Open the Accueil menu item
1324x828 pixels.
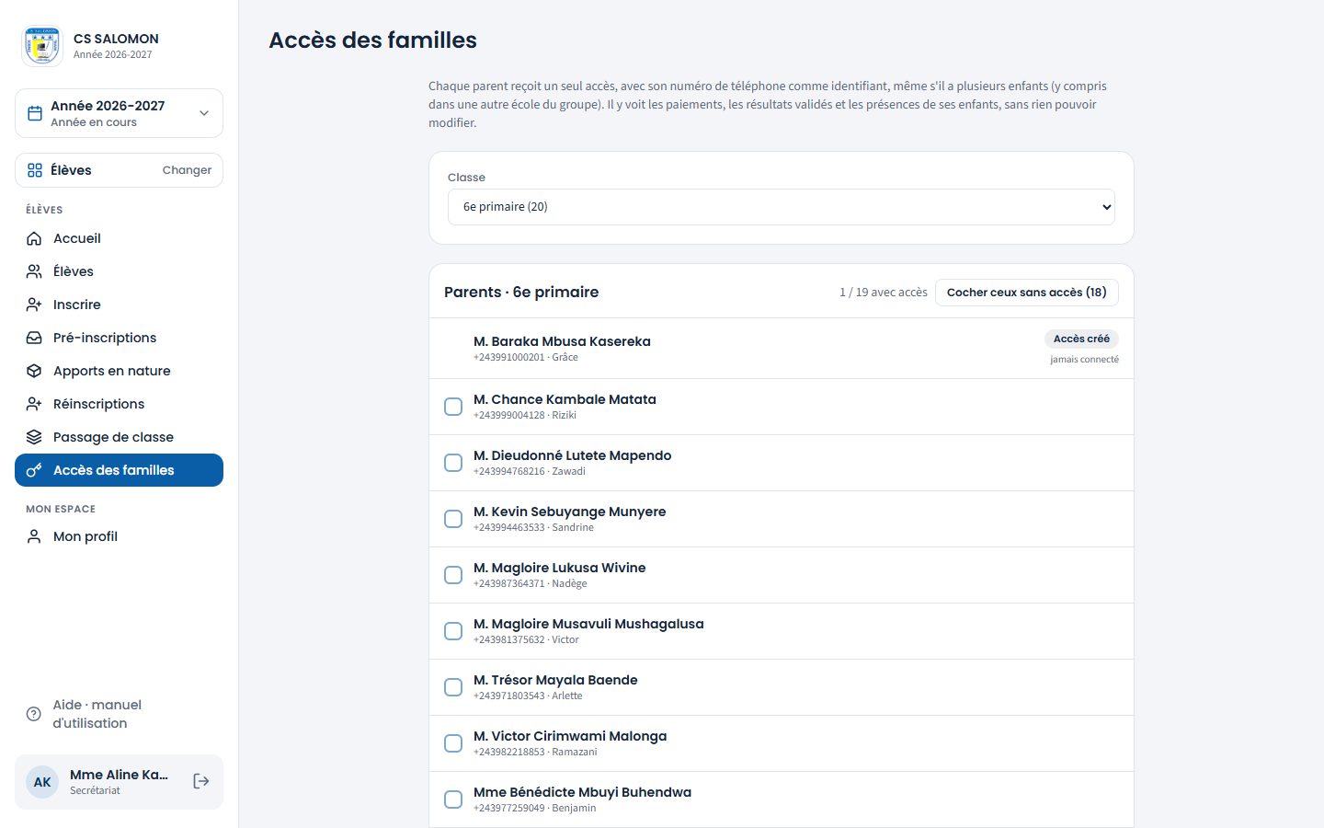119,238
